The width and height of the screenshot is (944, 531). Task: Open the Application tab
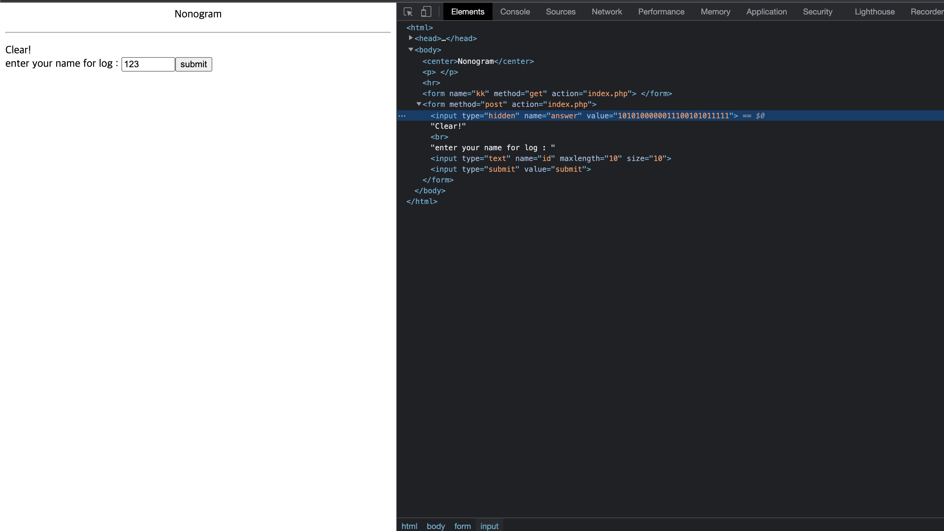pyautogui.click(x=766, y=12)
